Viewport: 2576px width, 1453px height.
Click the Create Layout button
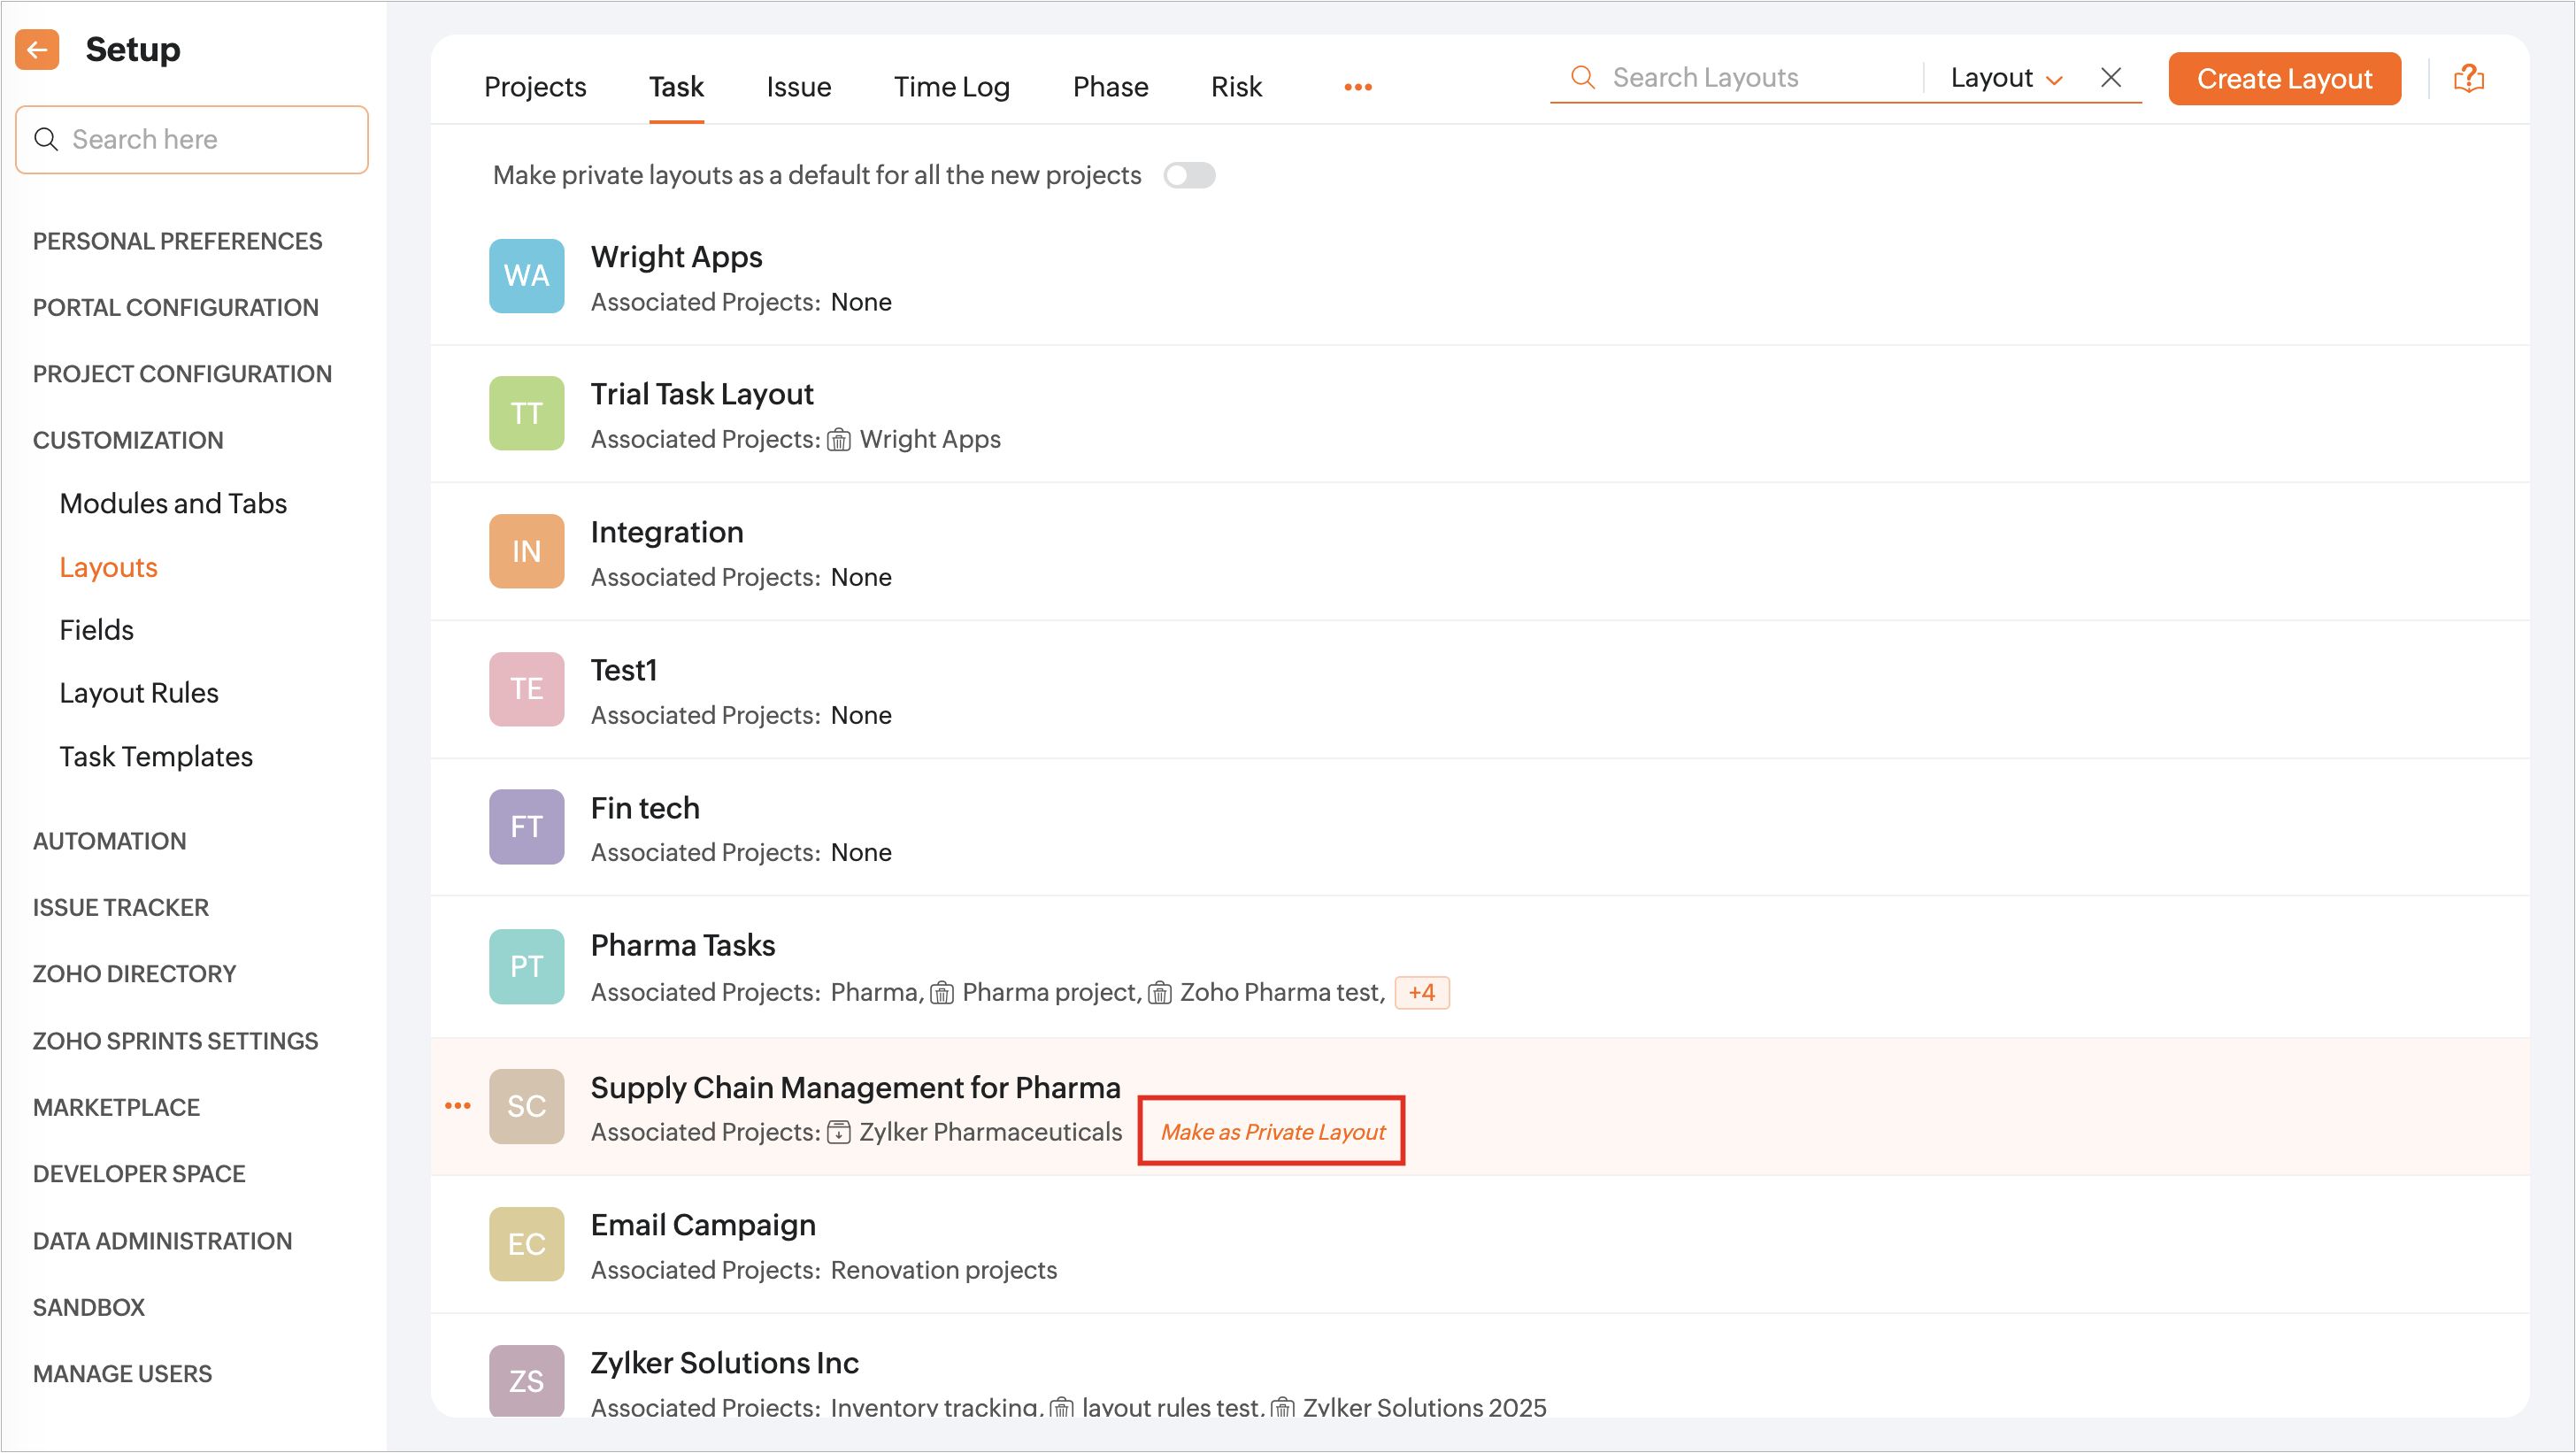[x=2284, y=78]
